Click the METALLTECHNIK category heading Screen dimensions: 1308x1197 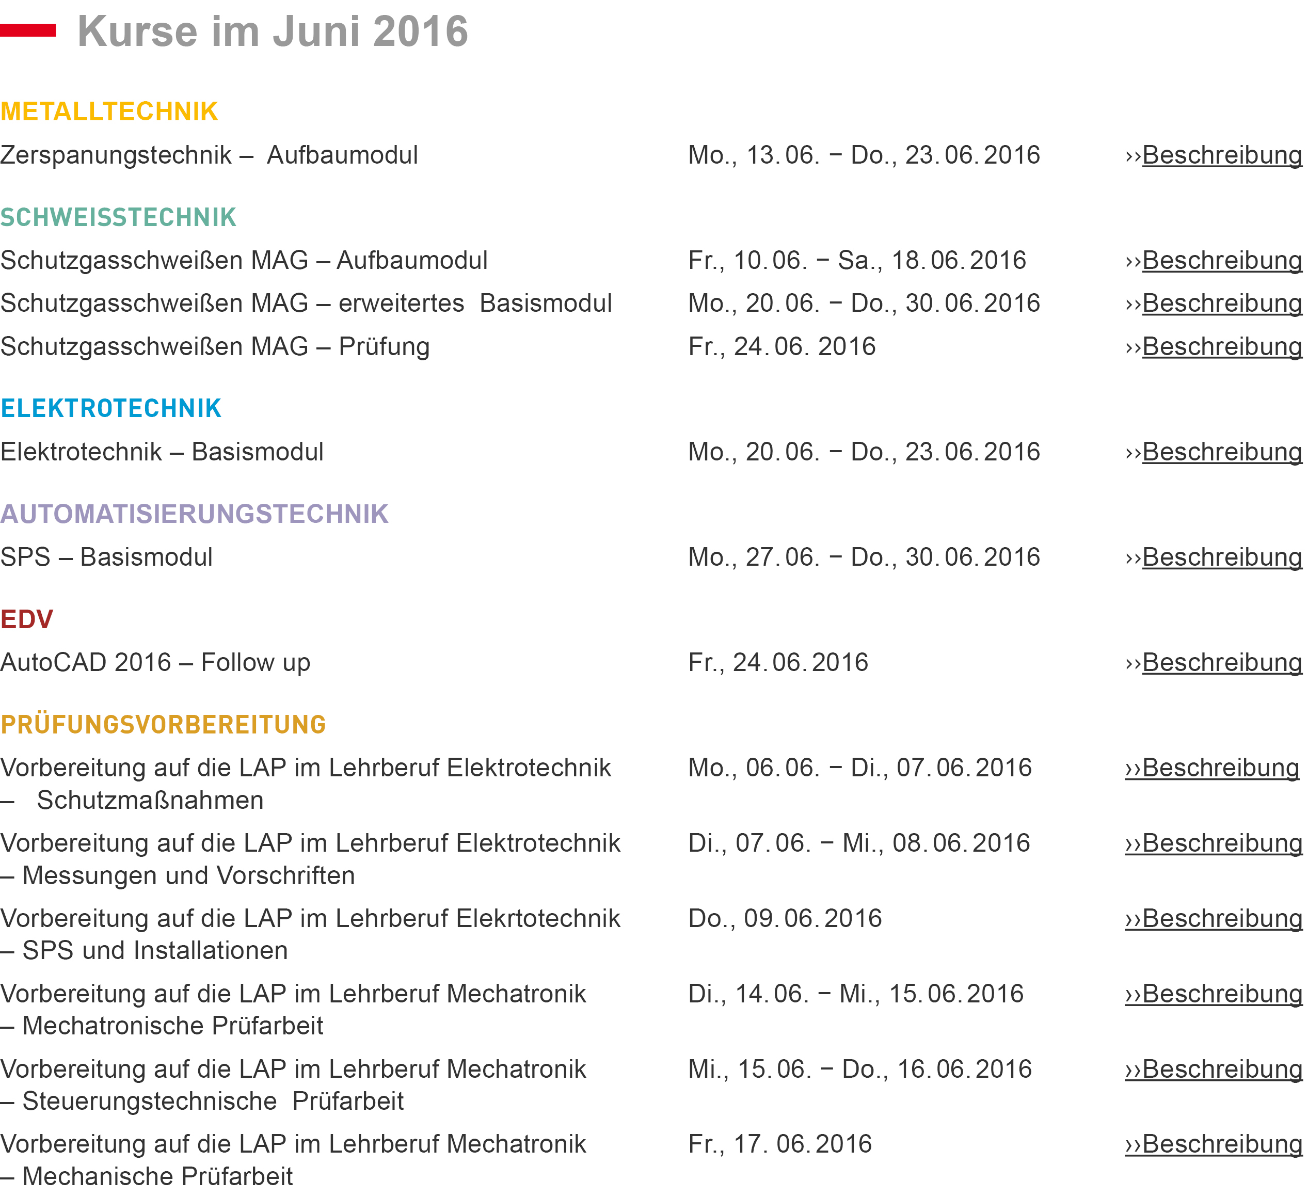[109, 111]
